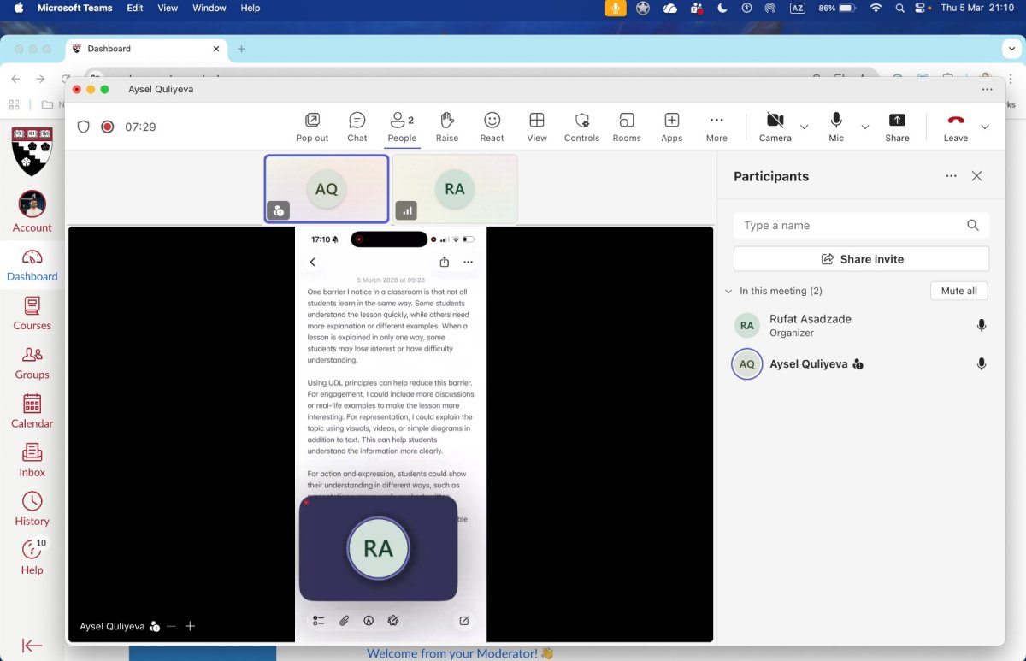Click the Mute all button
The height and width of the screenshot is (661, 1026).
958,291
